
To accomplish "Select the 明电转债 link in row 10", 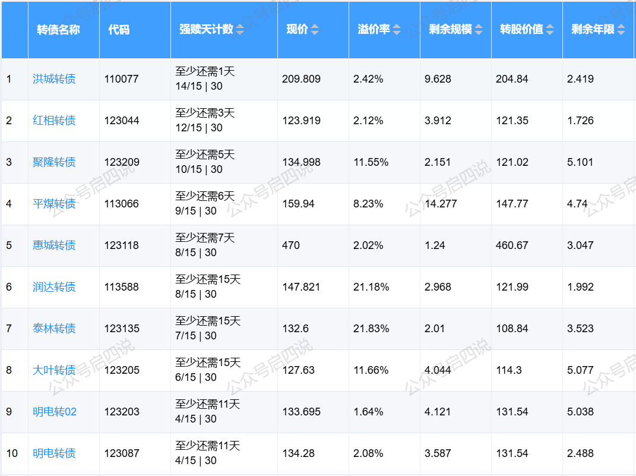I will pos(54,453).
